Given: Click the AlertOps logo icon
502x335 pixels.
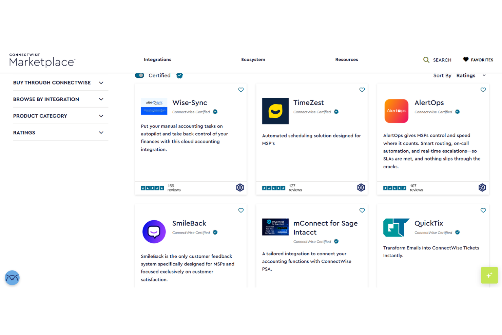Looking at the screenshot, I should coord(396,111).
